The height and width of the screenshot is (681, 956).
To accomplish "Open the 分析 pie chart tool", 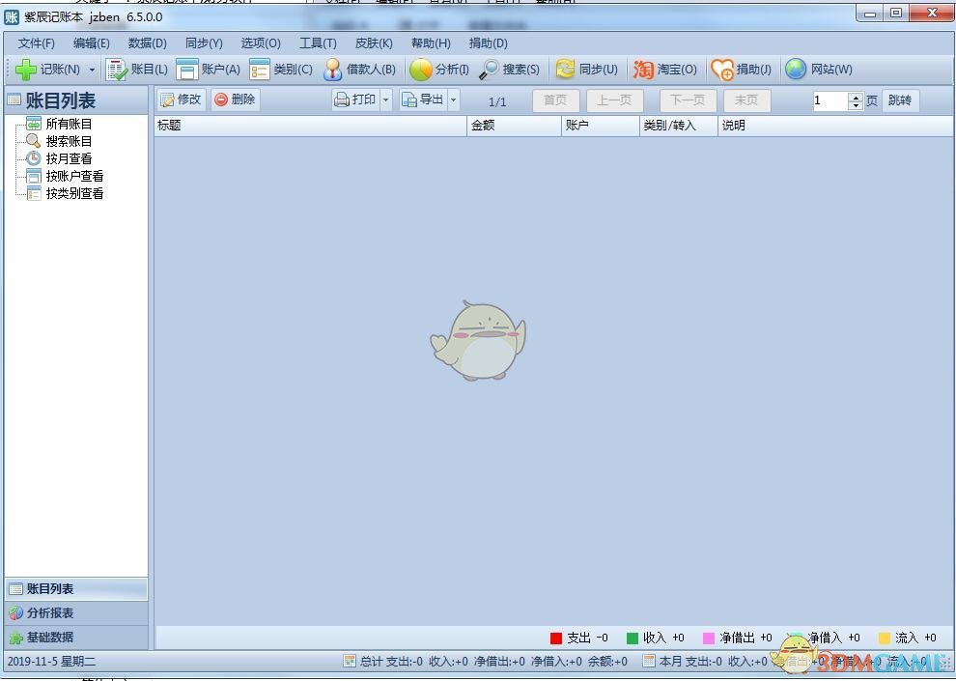I will coord(421,70).
